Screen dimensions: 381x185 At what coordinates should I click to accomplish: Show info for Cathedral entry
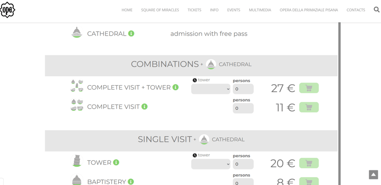tap(131, 33)
